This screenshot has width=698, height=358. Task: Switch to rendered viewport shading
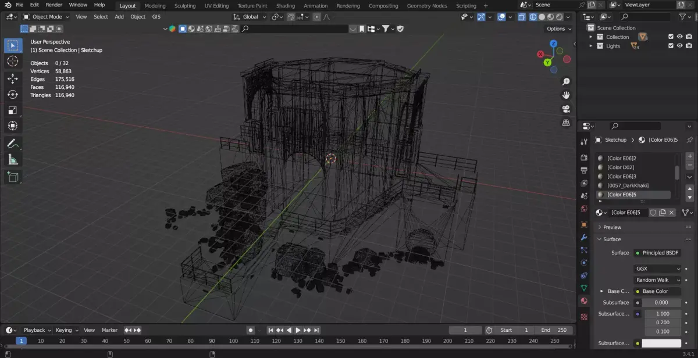point(559,17)
